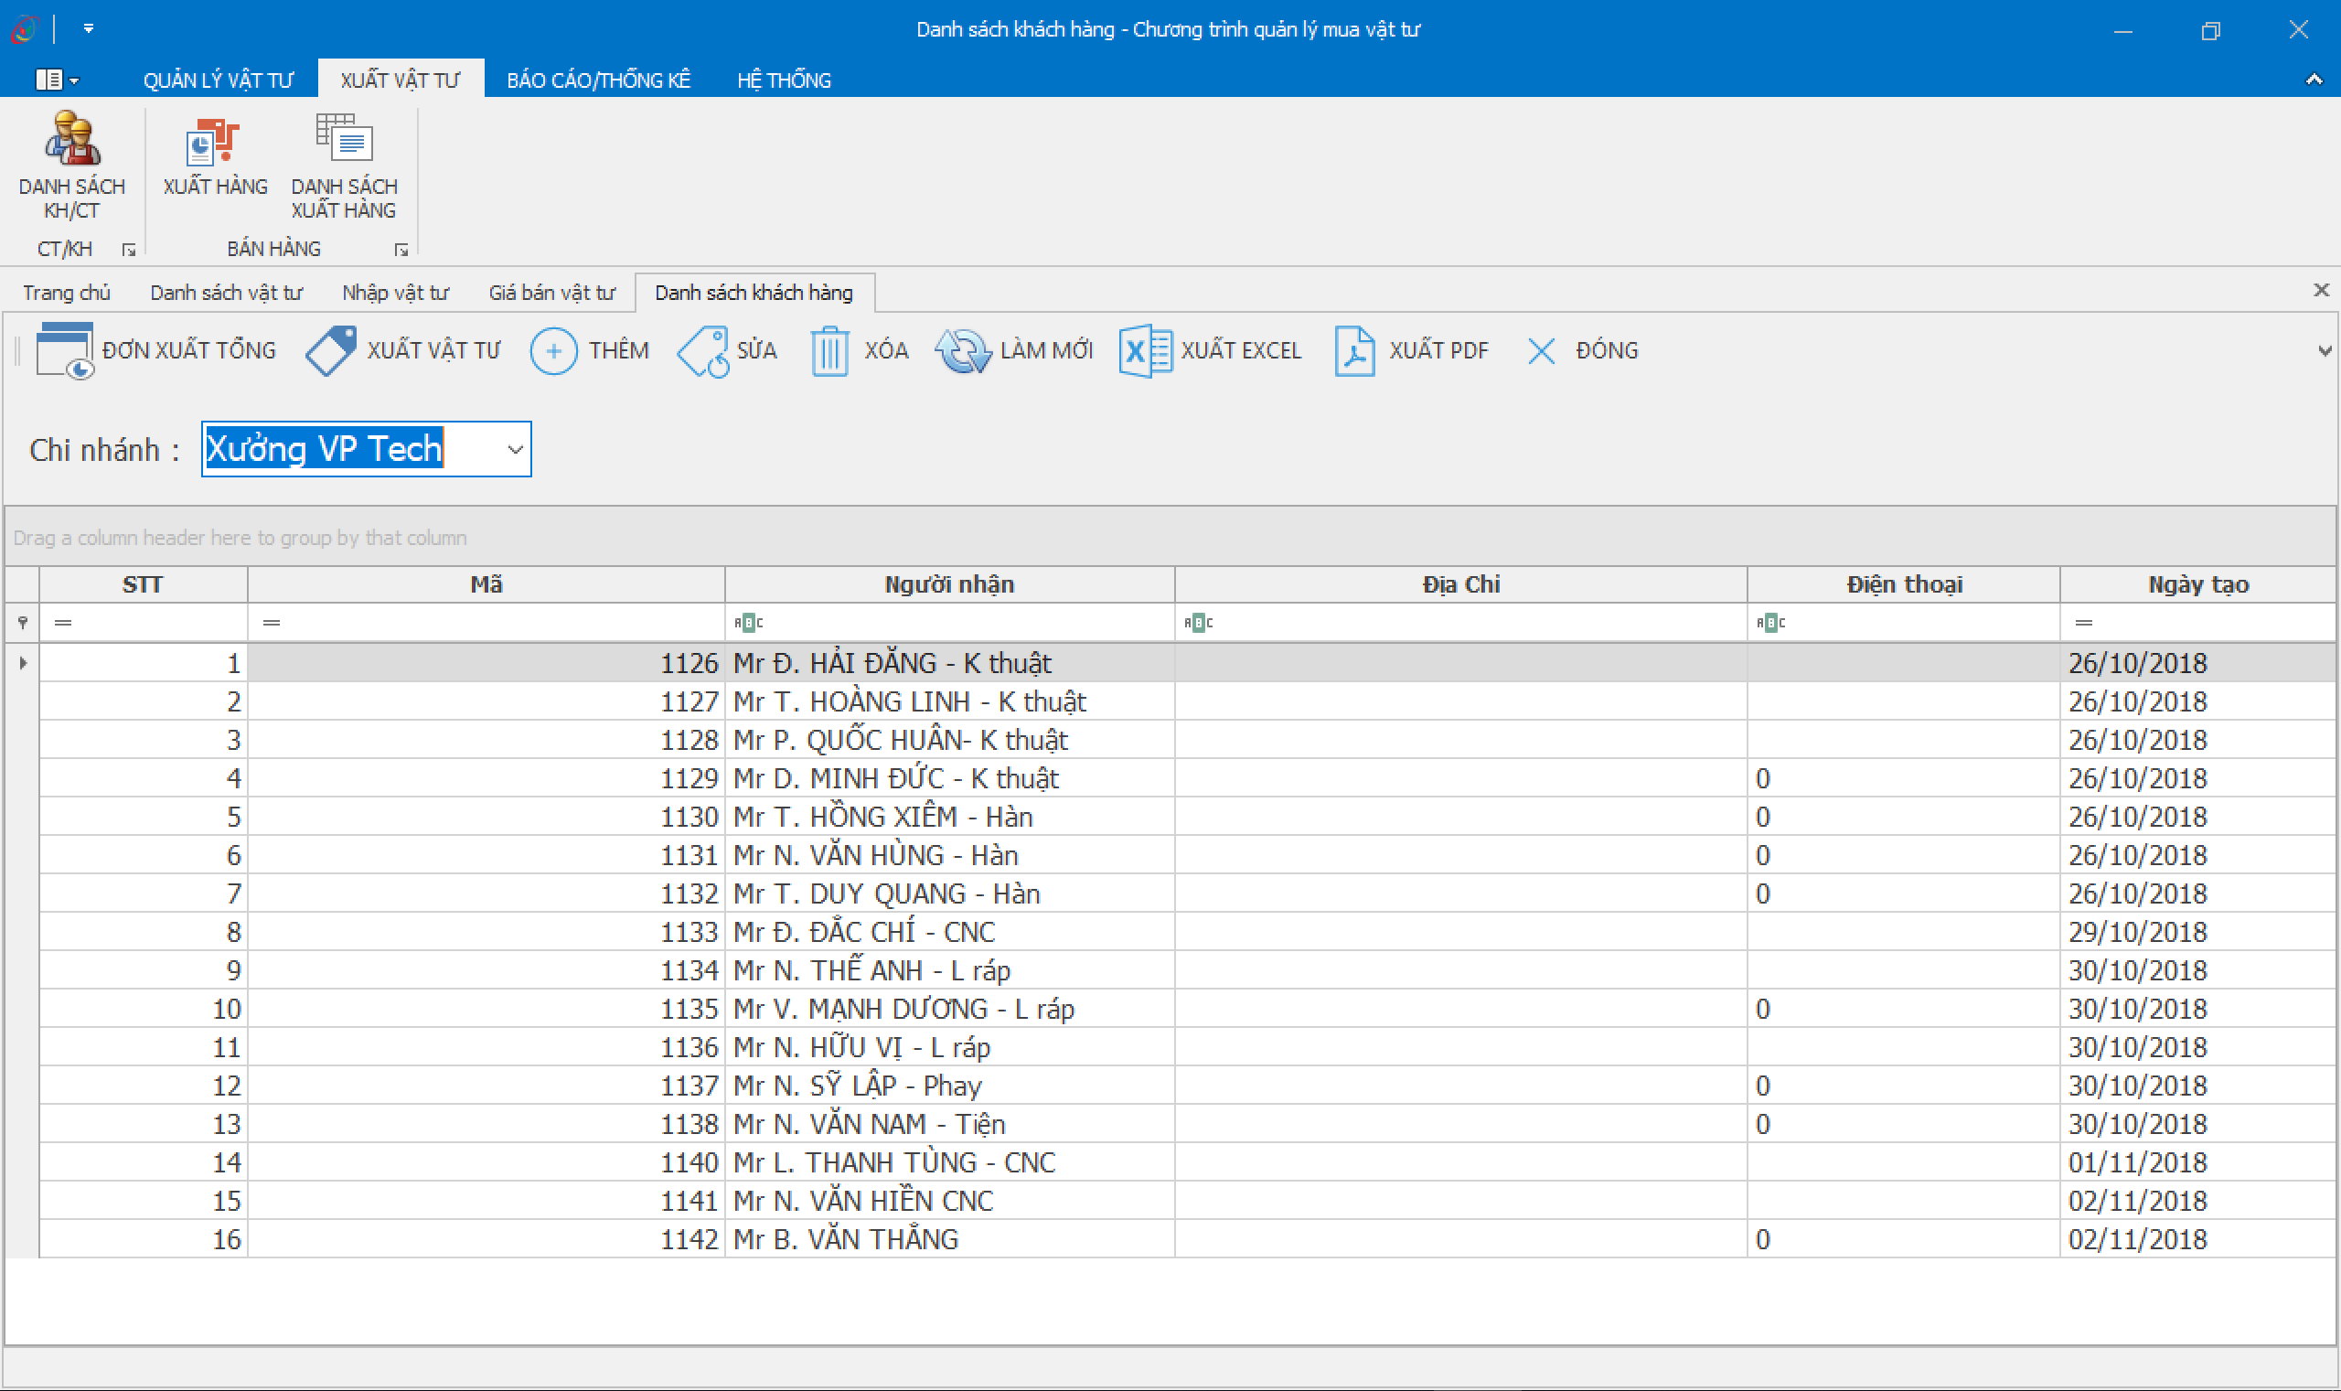
Task: Click the Sửa edit icon
Action: 703,350
